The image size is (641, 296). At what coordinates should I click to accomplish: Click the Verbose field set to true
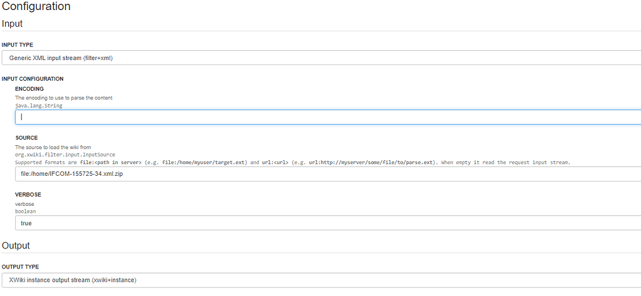click(328, 223)
